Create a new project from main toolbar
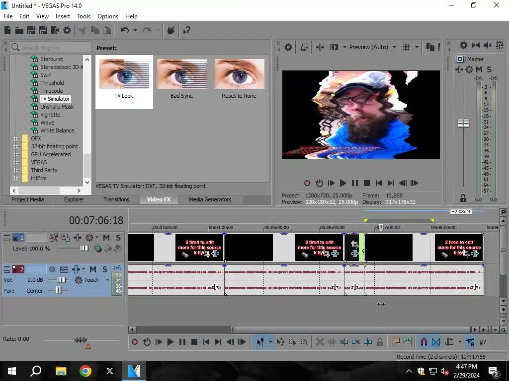 click(x=7, y=30)
